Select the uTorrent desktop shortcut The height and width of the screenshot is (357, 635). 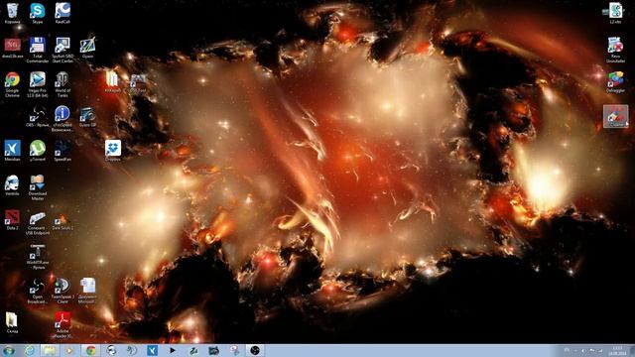[38, 151]
